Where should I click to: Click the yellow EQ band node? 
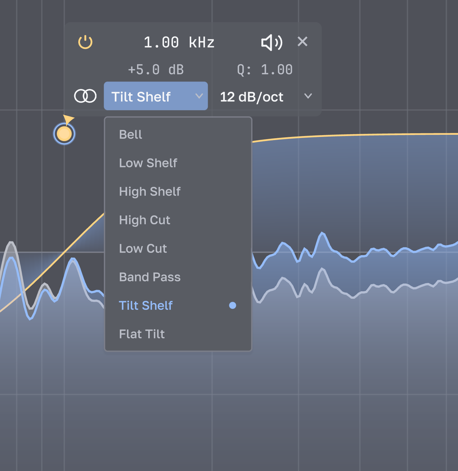tap(64, 134)
